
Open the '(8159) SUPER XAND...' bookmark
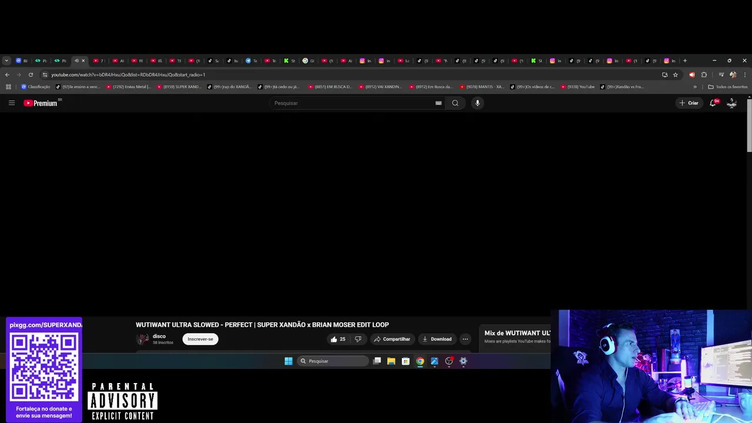[x=179, y=87]
